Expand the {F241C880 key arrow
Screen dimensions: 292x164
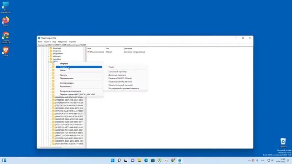51,144
